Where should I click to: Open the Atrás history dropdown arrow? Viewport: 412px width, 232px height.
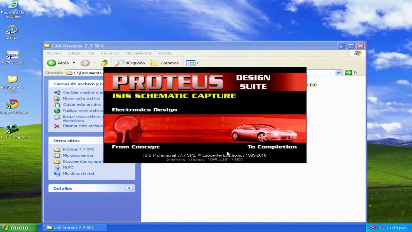point(74,63)
